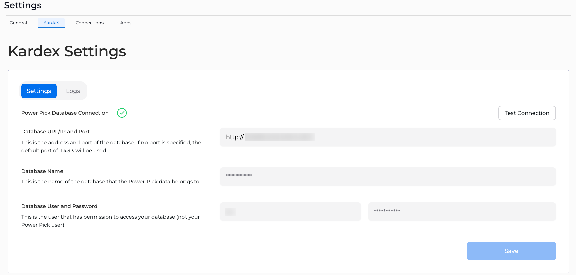The height and width of the screenshot is (275, 576).
Task: Open the Connections tab
Action: click(x=89, y=23)
